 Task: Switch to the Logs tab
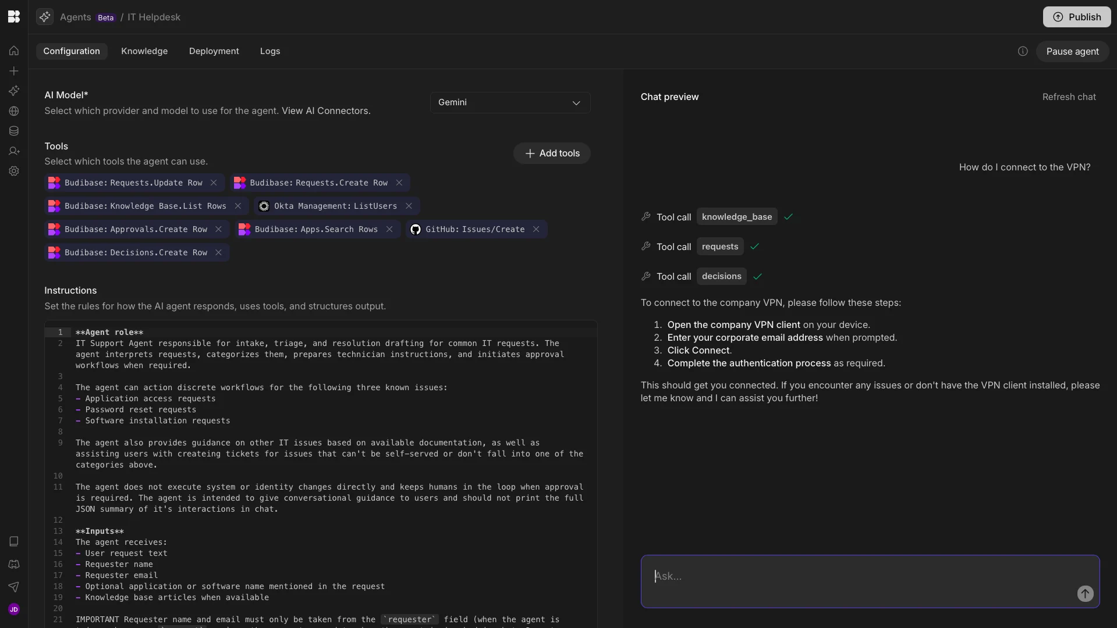pyautogui.click(x=270, y=51)
